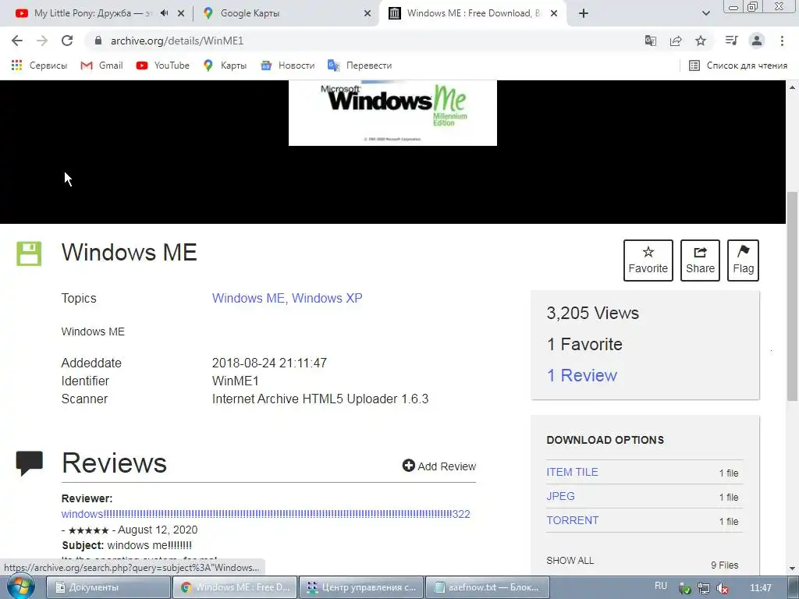Click the green floppy software icon
The width and height of the screenshot is (799, 599).
pyautogui.click(x=29, y=253)
